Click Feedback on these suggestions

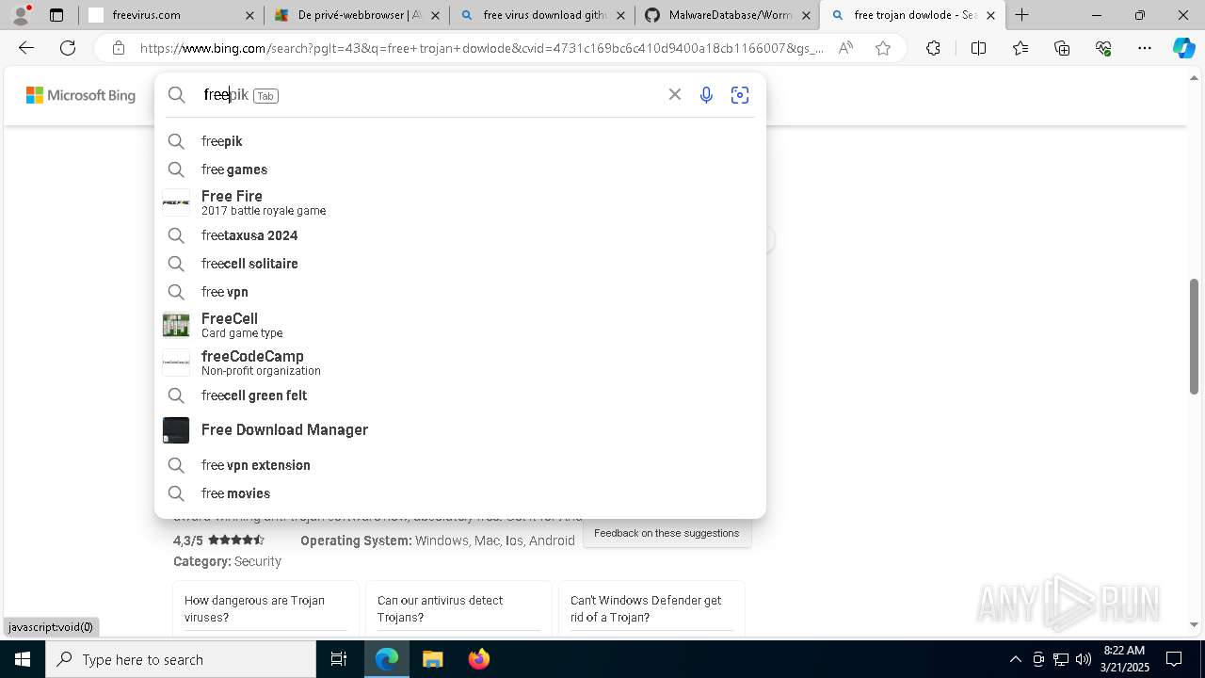coord(667,533)
